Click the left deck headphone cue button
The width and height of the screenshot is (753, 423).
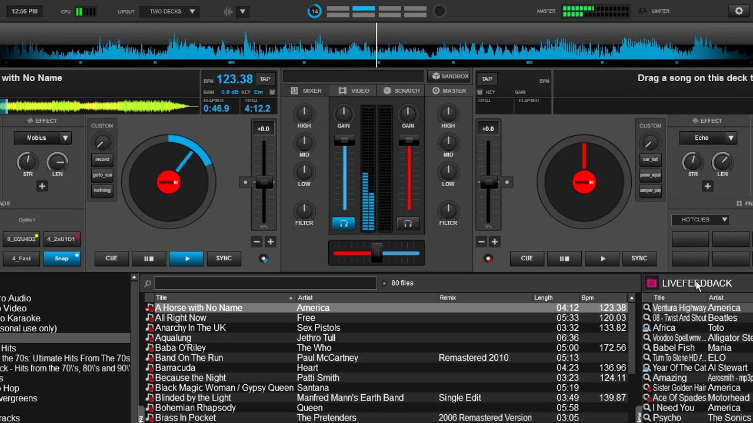[x=344, y=223]
